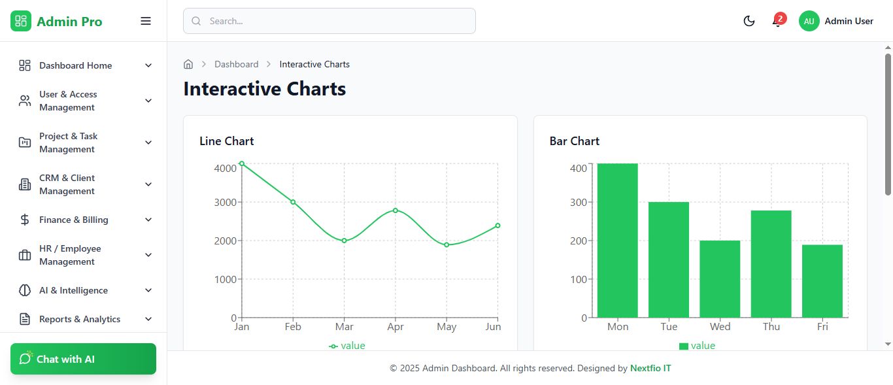This screenshot has width=893, height=385.
Task: Click the AI & Intelligence brain icon
Action: 25,290
